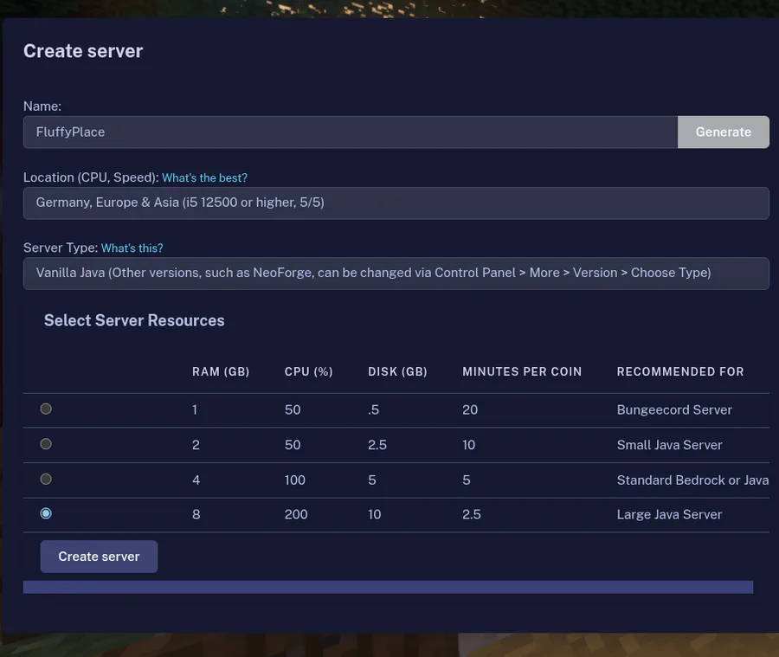This screenshot has width=779, height=657.
Task: Expand the Server Type Vanilla Java dropdown
Action: (396, 273)
